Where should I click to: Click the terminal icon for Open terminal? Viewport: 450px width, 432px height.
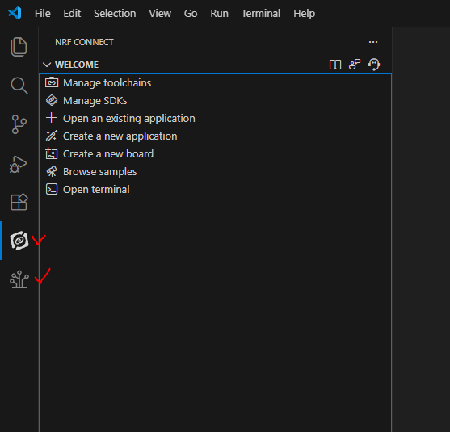pos(52,189)
